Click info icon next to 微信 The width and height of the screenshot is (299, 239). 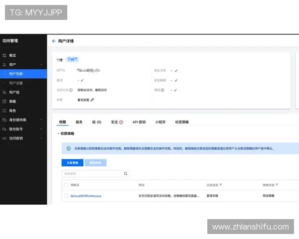click(x=162, y=90)
